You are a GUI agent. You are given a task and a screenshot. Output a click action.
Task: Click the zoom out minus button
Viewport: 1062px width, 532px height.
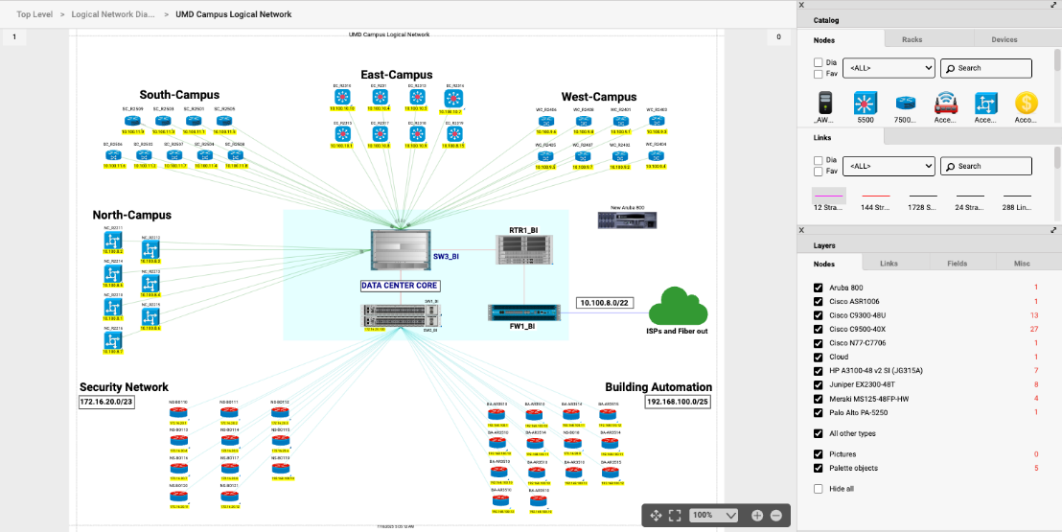coord(776,516)
